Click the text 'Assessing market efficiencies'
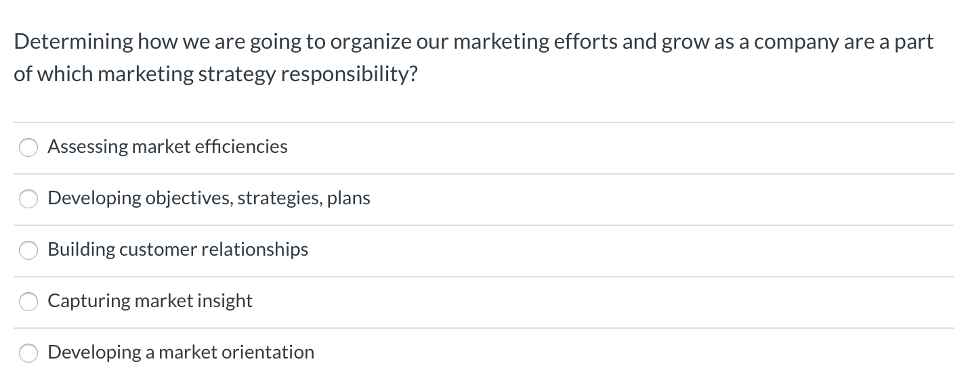 click(x=167, y=147)
